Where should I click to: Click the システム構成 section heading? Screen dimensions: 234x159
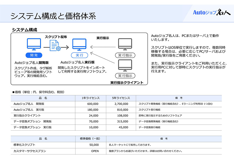point(25,30)
